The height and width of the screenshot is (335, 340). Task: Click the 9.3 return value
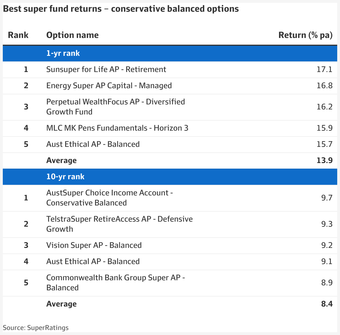327,224
